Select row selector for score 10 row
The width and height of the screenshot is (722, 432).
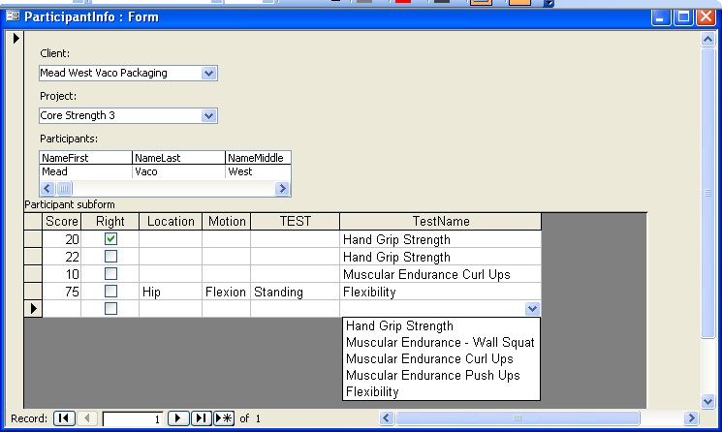point(33,274)
